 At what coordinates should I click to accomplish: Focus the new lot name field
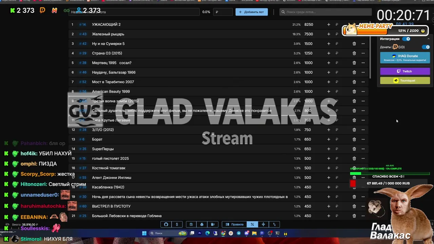135,12
